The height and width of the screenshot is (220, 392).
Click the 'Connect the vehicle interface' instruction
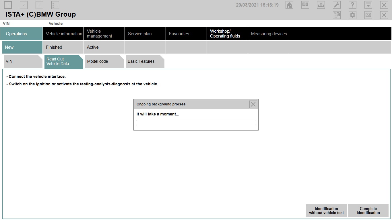coord(36,76)
